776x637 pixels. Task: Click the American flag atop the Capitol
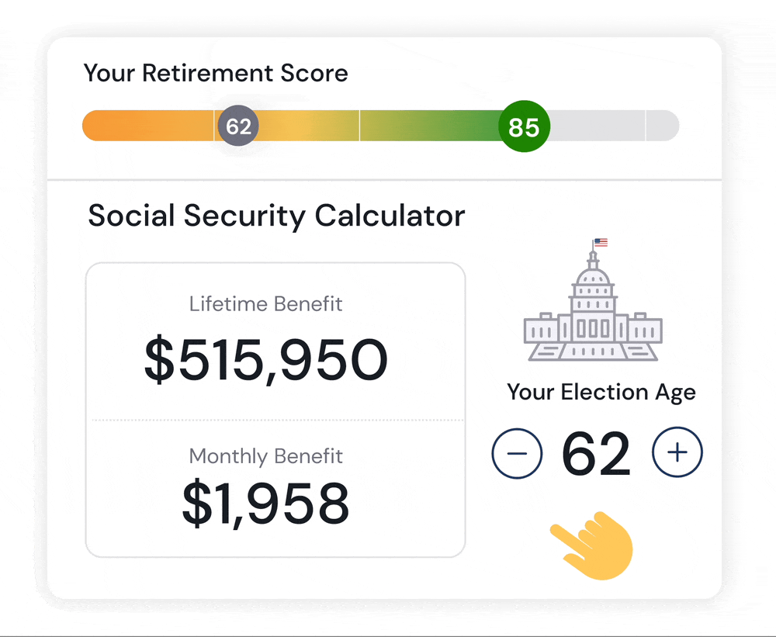pos(601,242)
